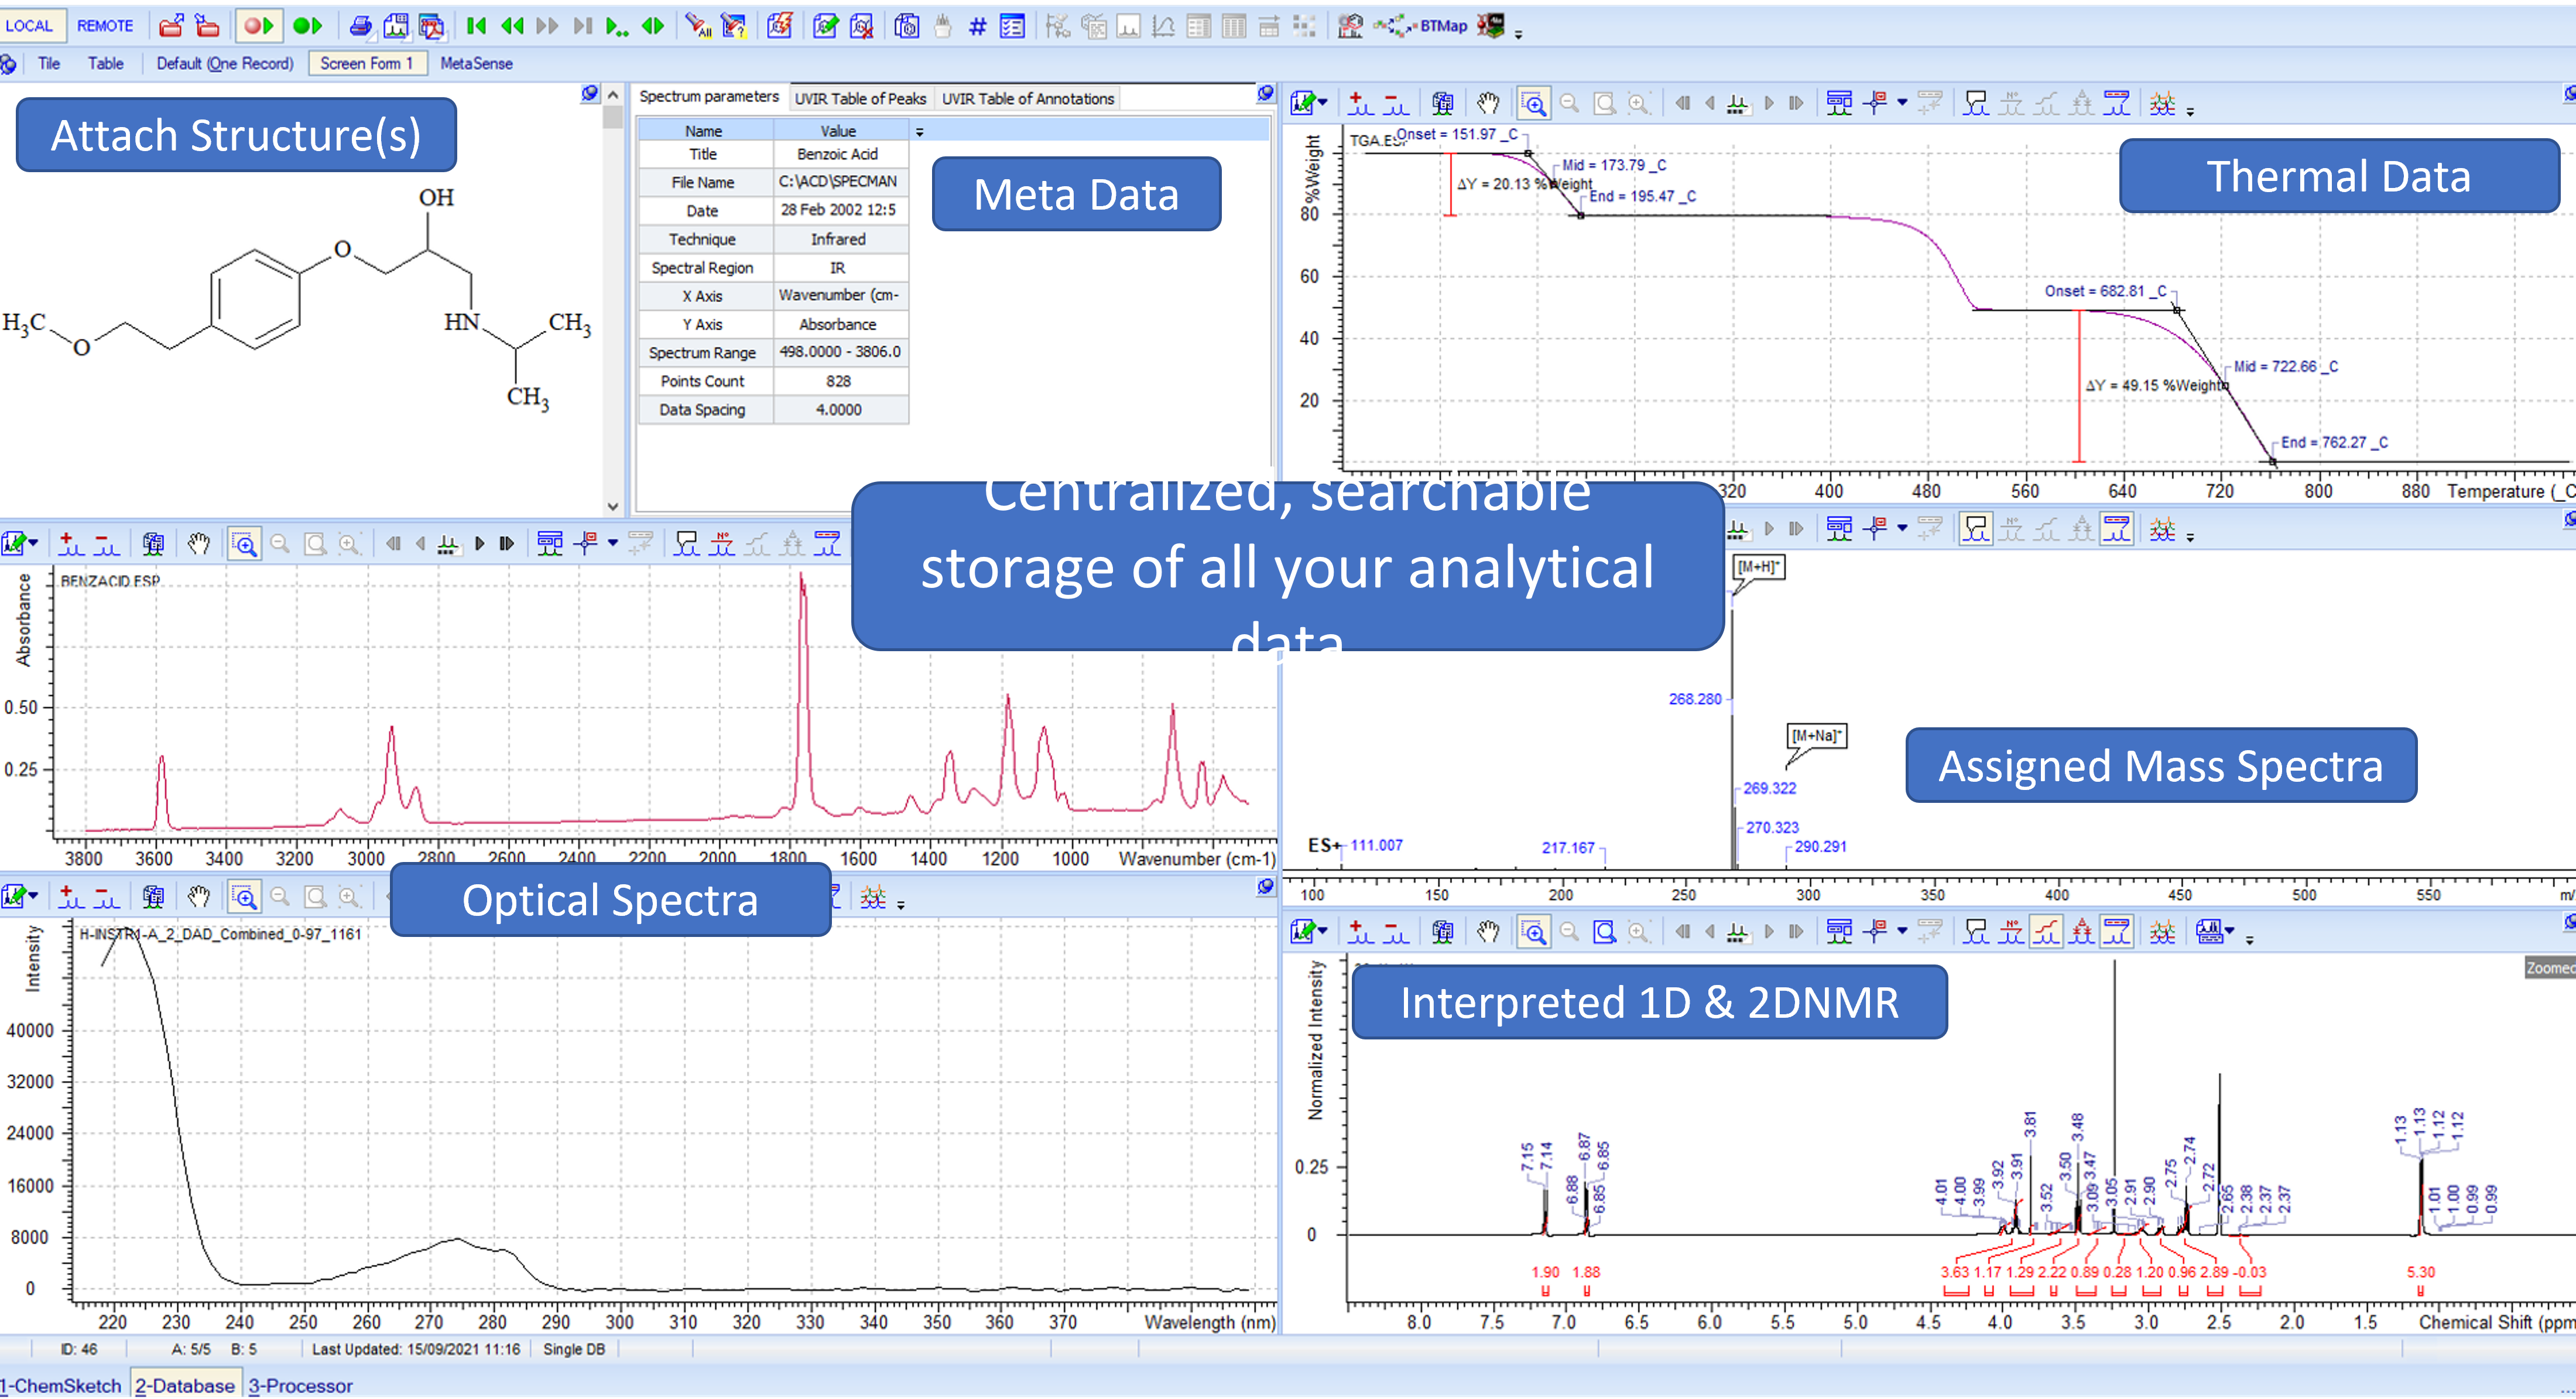2576x1399 pixels.
Task: Switch to Table view
Action: [105, 63]
